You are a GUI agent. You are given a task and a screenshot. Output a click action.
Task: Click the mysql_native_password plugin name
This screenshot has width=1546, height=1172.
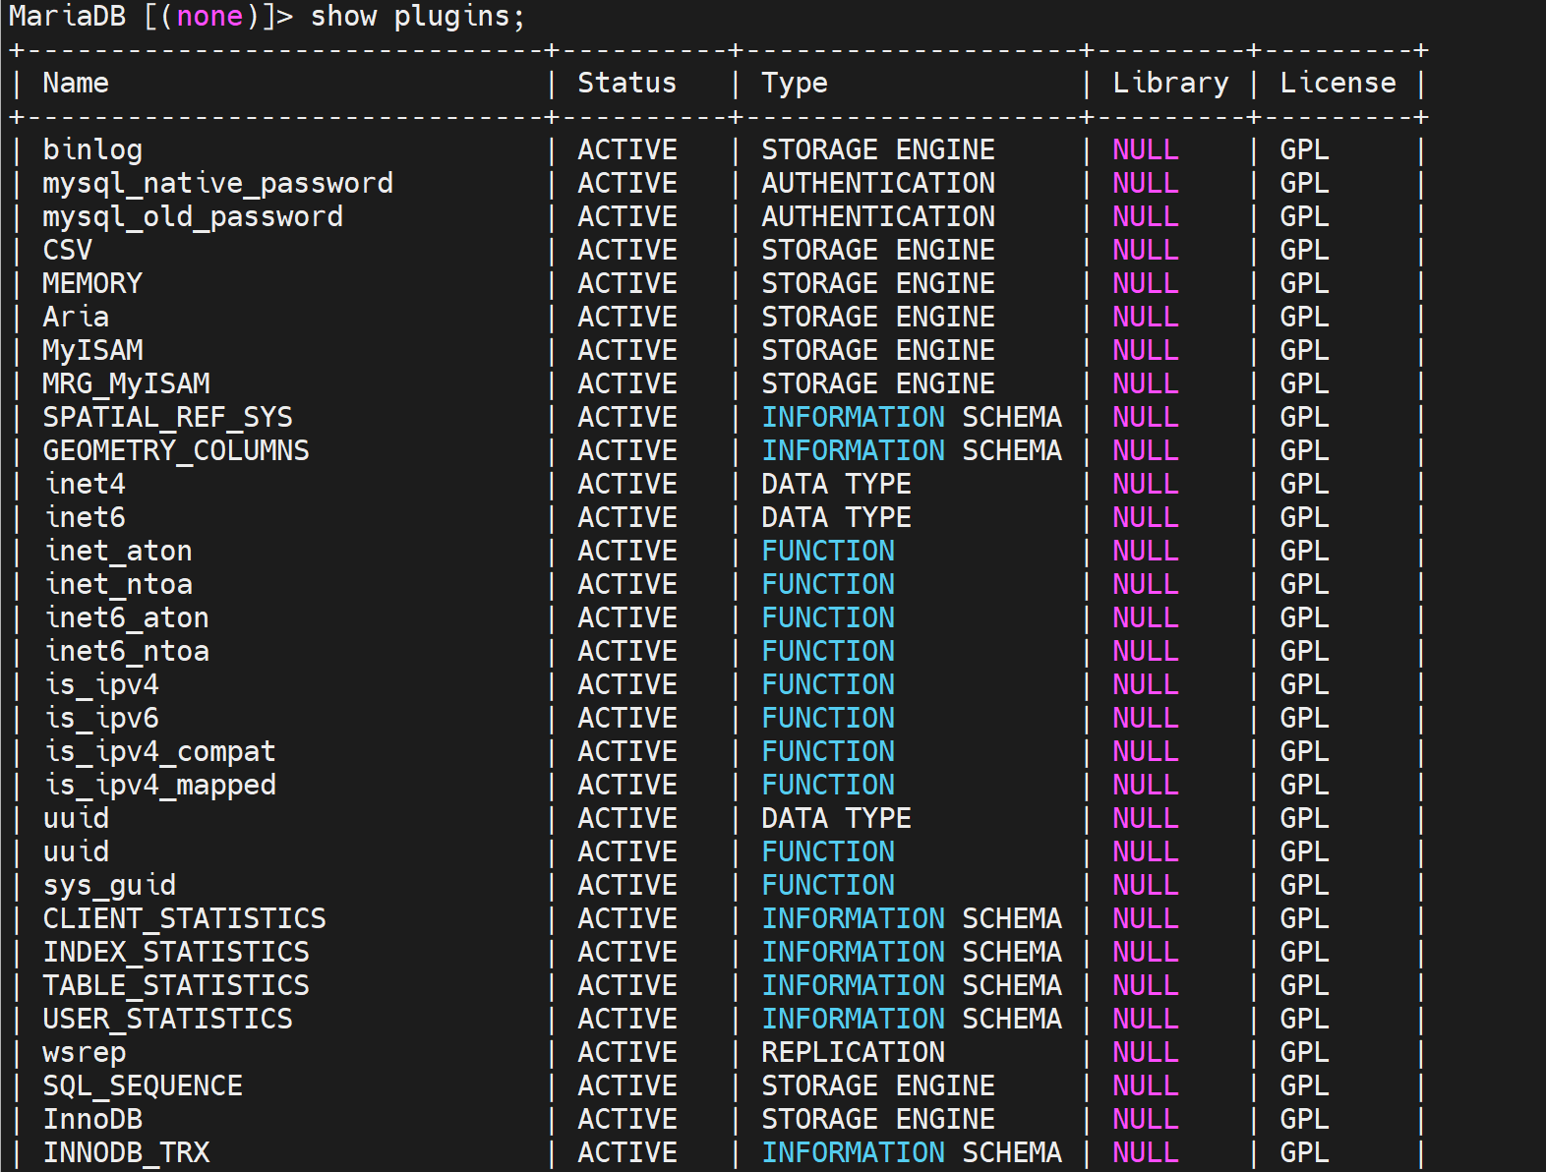217,184
